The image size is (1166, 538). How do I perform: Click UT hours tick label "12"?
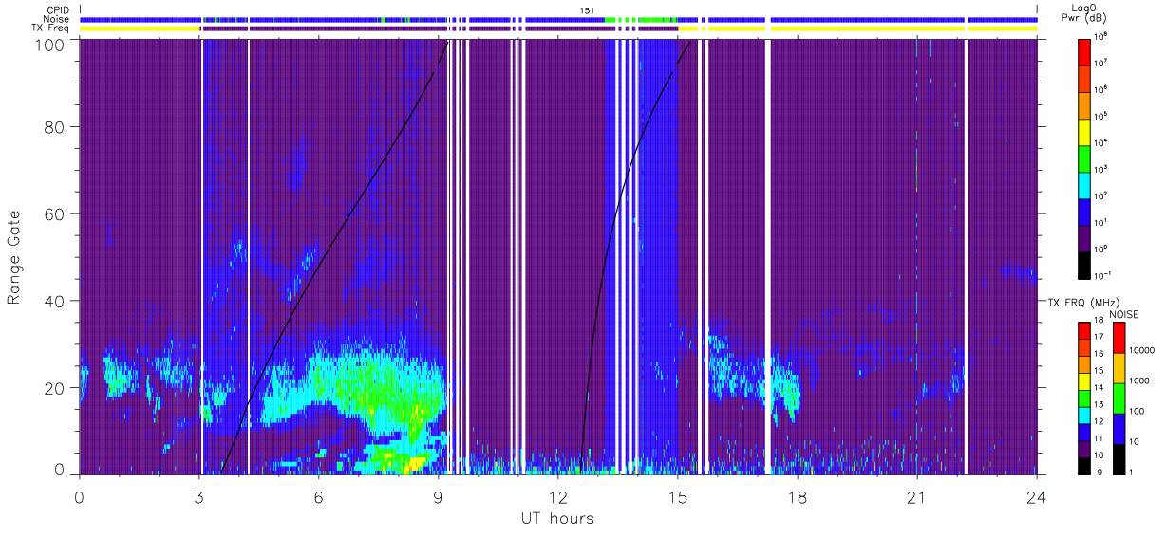coord(557,496)
